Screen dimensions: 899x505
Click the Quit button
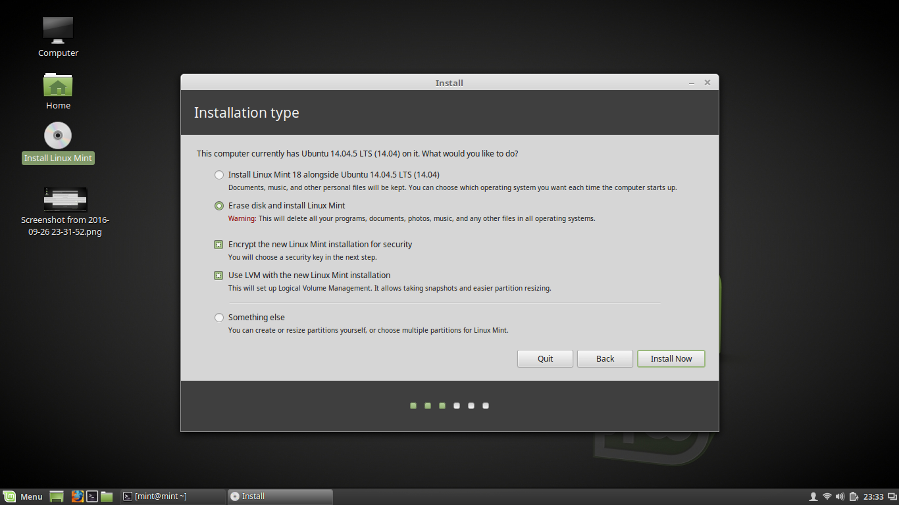[545, 358]
